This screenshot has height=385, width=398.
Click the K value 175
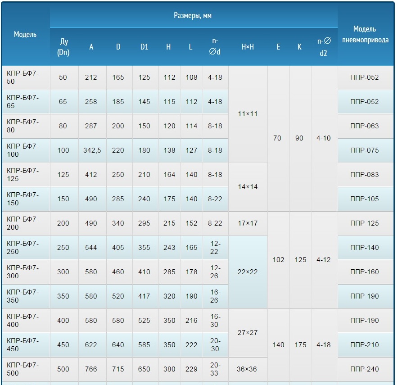pyautogui.click(x=301, y=345)
